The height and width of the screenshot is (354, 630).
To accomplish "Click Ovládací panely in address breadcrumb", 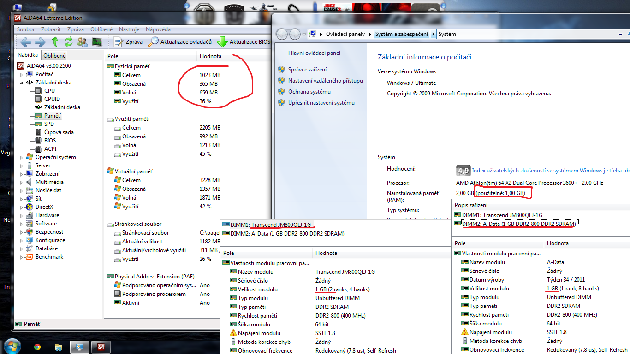I will [x=345, y=34].
